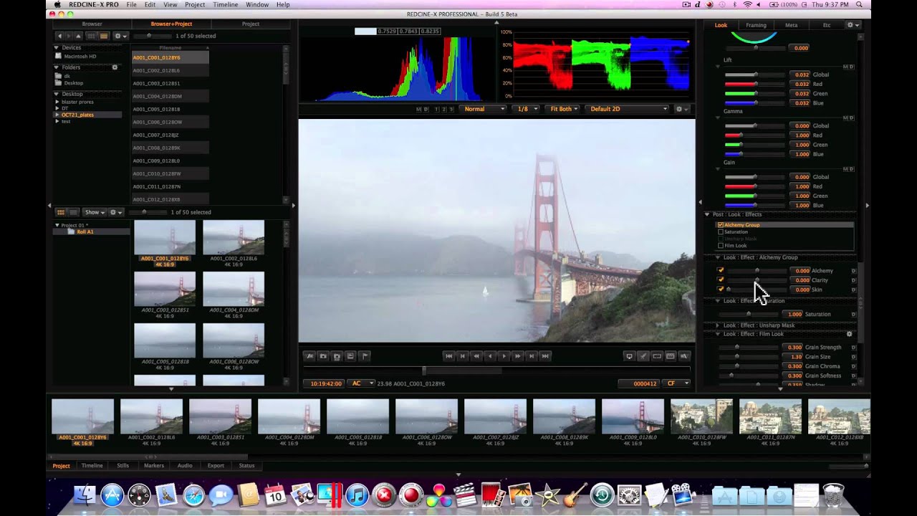Viewport: 917px width, 516px height.
Task: Collapse the Post : Look : Effects section
Action: (706, 214)
